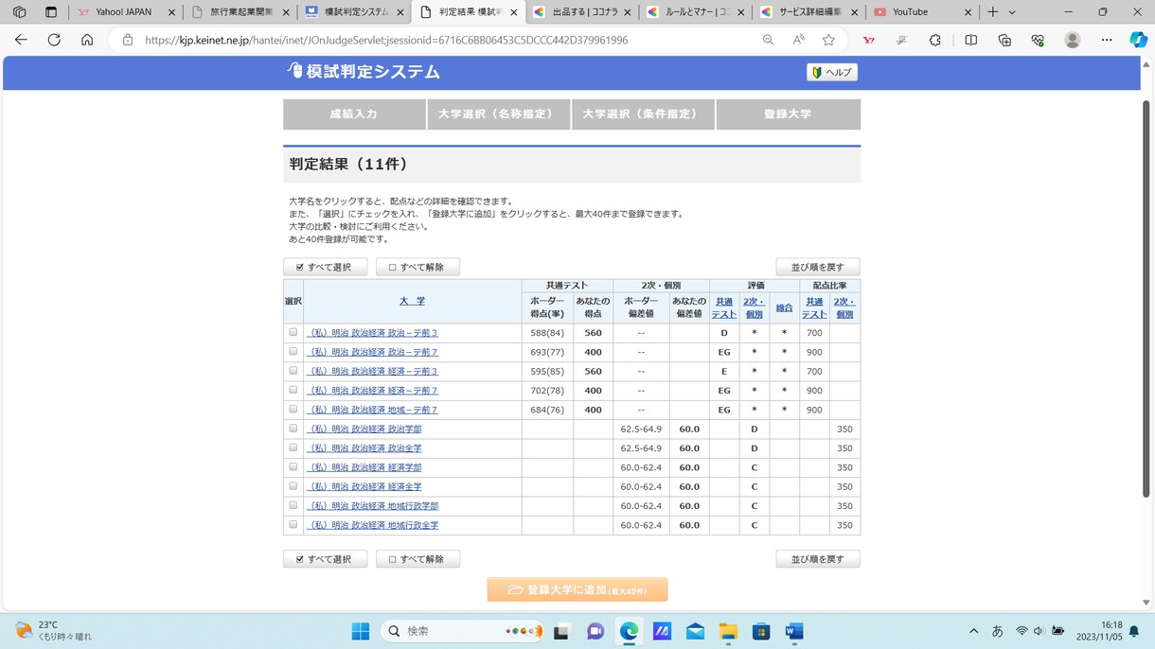Open the Yahoo extension icon in toolbar
The width and height of the screenshot is (1155, 649).
(868, 40)
